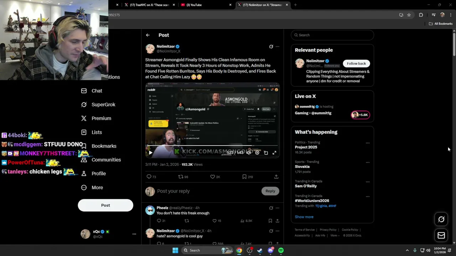
Task: Open more options for Slovakia trend
Action: (368, 162)
